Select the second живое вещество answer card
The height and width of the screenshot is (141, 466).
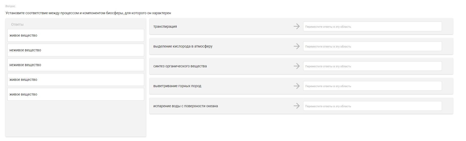point(76,80)
